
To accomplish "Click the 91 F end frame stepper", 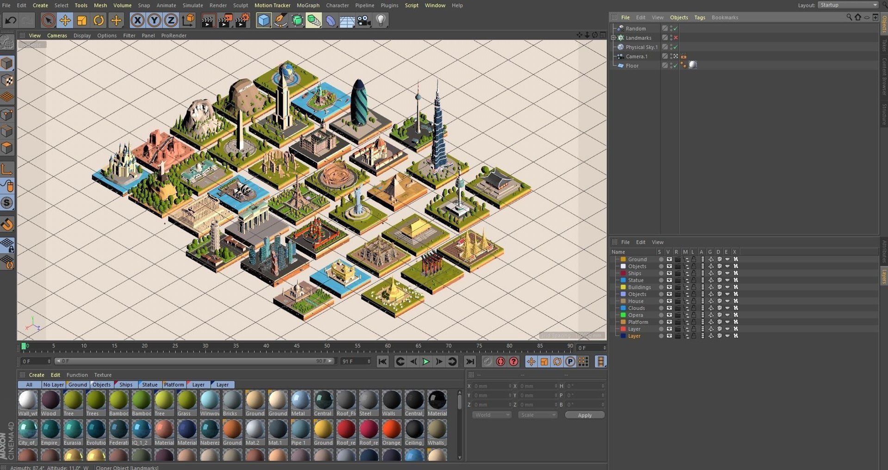I will click(369, 361).
